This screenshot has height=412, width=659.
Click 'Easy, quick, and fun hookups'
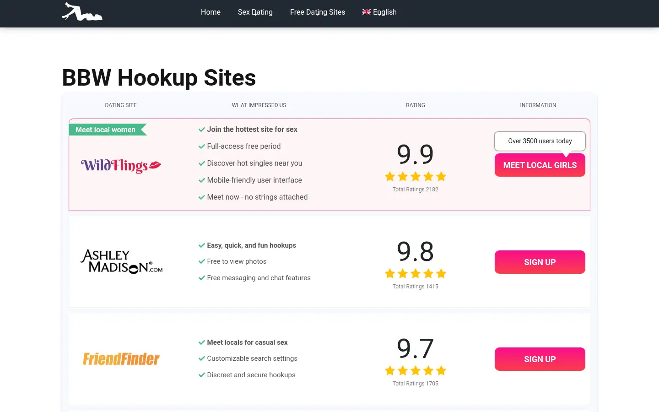252,245
